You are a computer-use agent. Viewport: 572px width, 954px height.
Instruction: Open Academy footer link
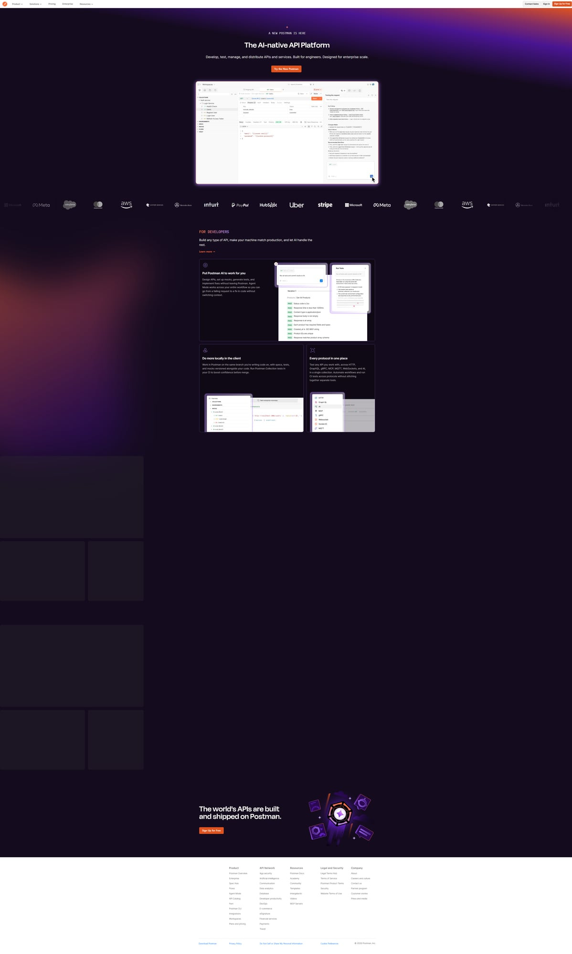point(295,878)
